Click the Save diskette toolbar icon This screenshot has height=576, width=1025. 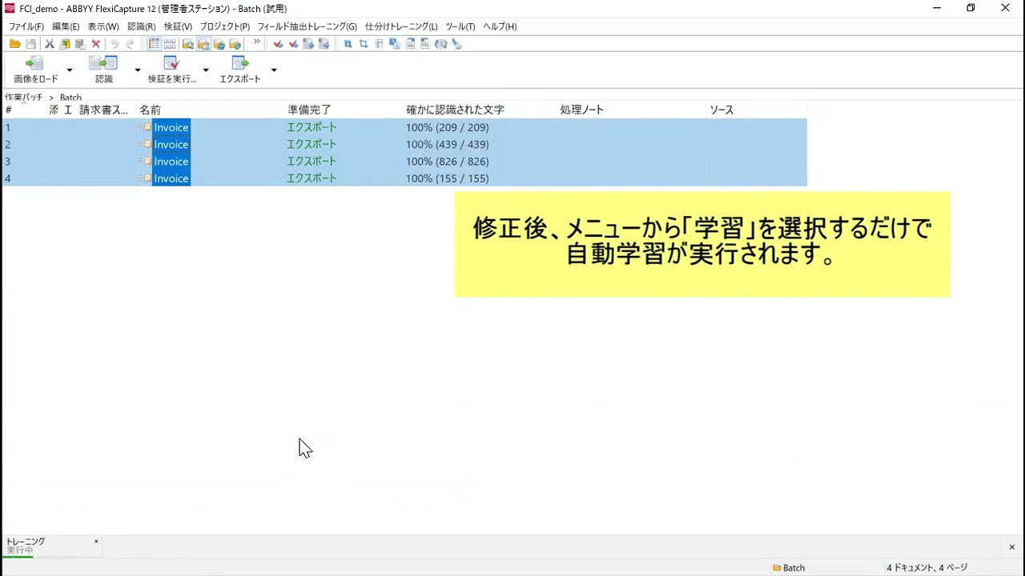click(x=30, y=44)
